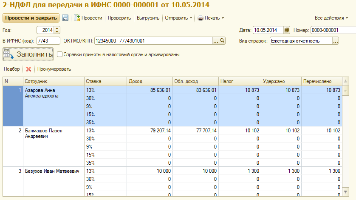Click taxable income cell 77 707,14
The width and height of the screenshot is (356, 200).
195,131
